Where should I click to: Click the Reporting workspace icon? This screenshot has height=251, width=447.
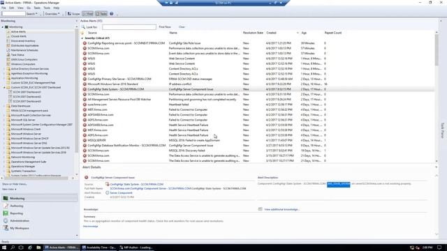[x=6, y=213]
